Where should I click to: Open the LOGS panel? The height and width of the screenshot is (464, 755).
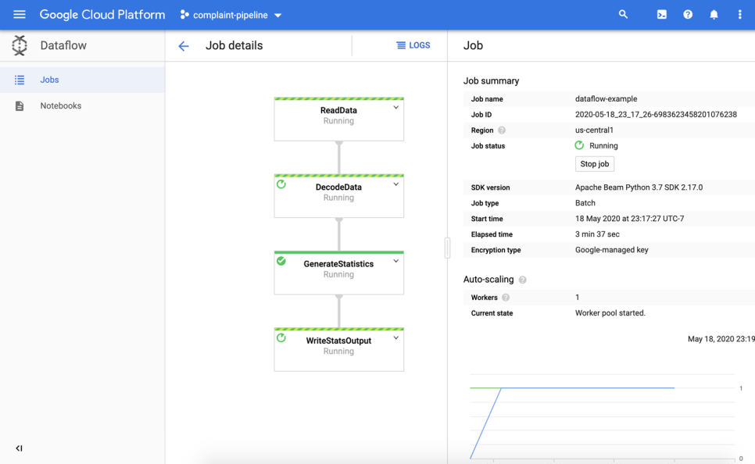pyautogui.click(x=413, y=45)
